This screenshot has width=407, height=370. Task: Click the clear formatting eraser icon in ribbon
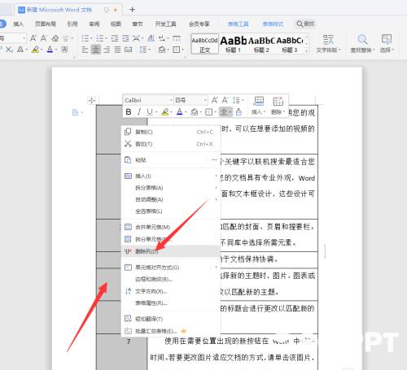(x=55, y=38)
